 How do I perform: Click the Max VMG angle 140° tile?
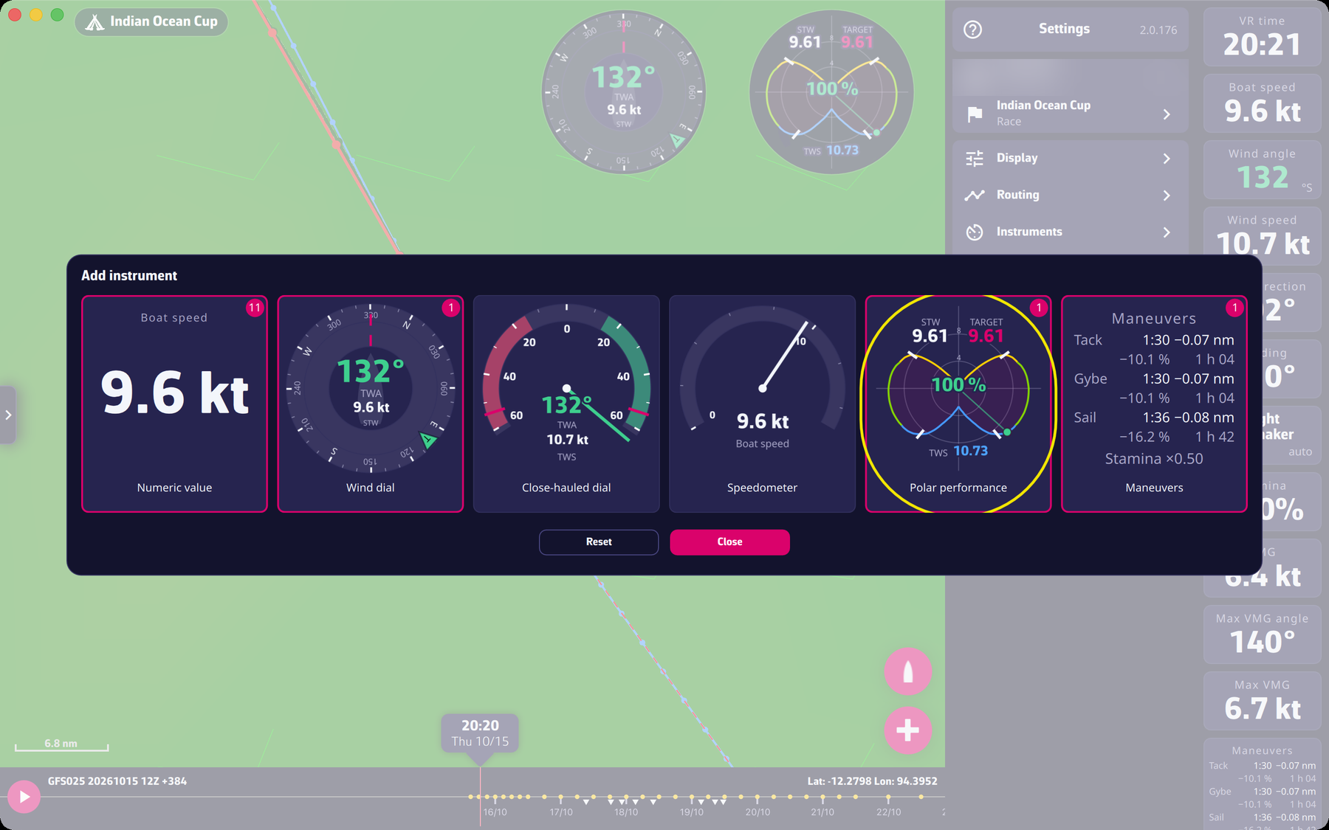[x=1262, y=634]
